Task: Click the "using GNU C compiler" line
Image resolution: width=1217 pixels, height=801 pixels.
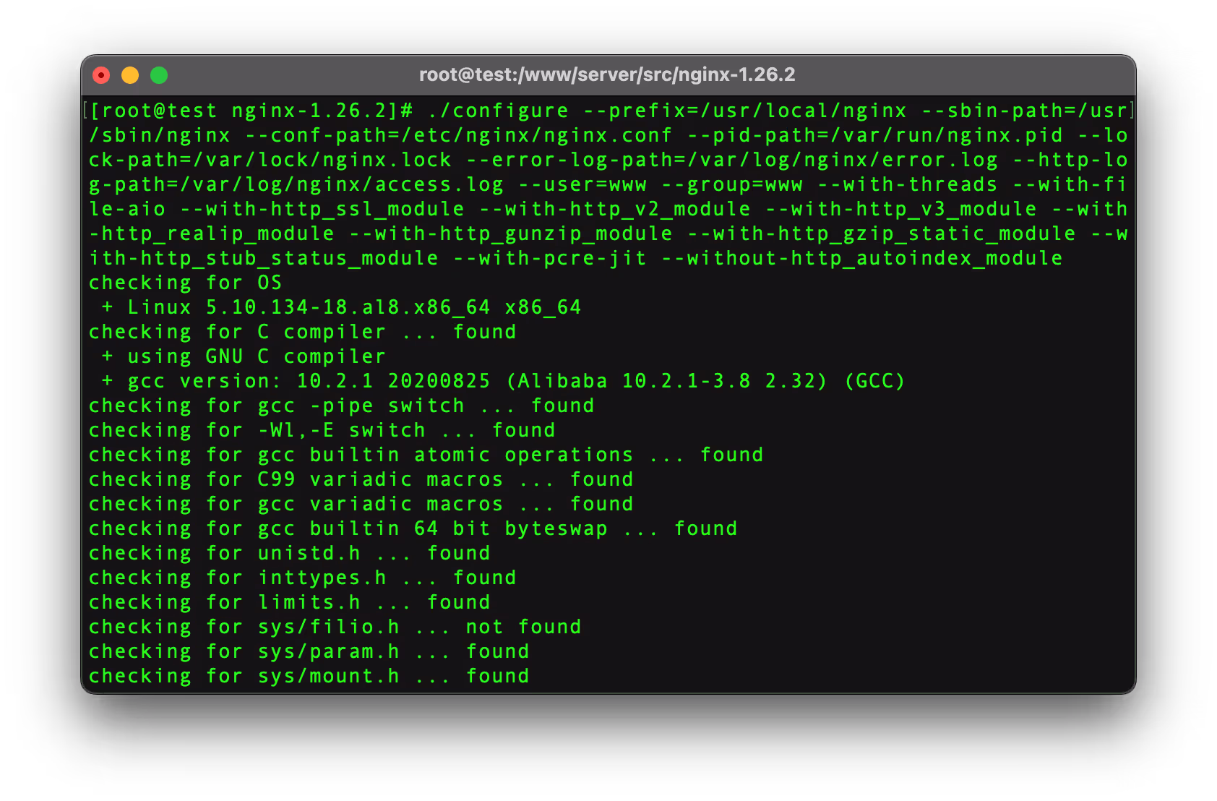Action: point(244,356)
